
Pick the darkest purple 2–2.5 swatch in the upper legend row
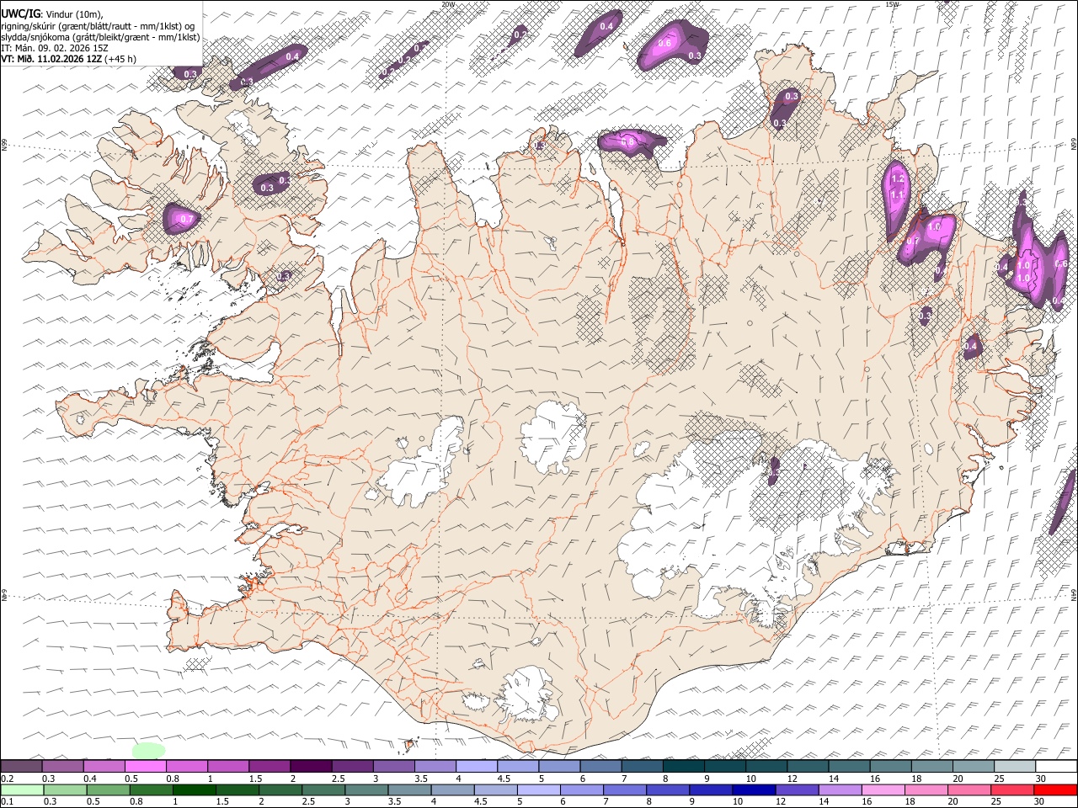coord(310,767)
